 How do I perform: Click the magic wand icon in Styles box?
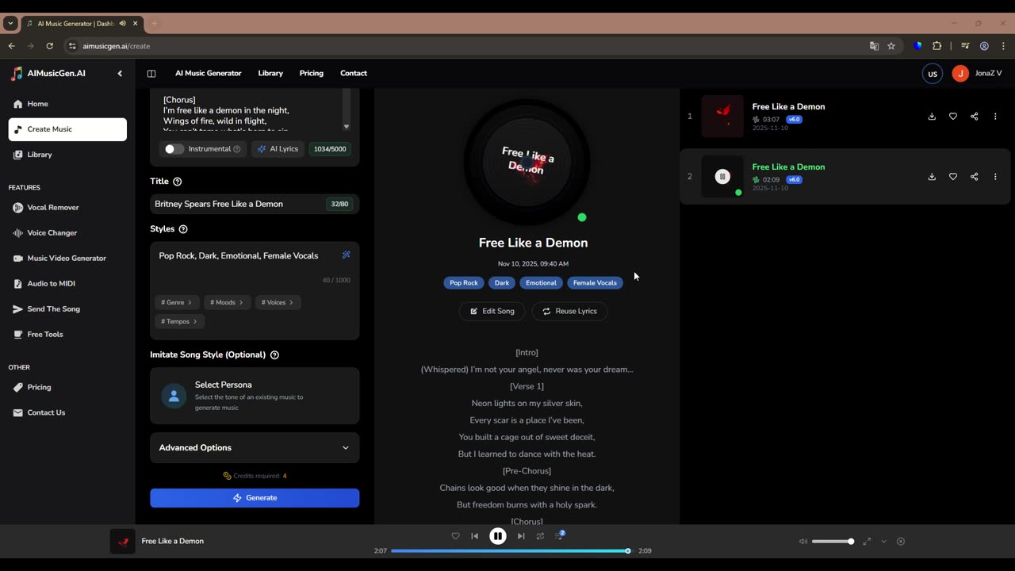tap(346, 255)
